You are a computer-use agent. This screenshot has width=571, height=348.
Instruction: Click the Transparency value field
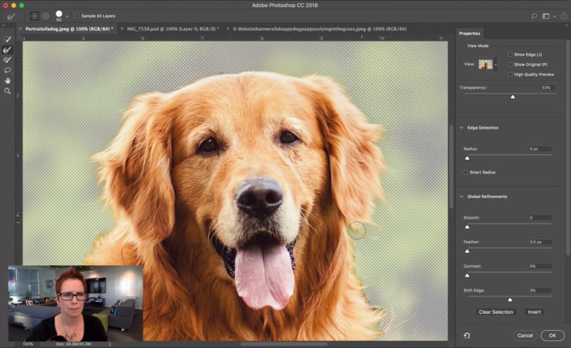547,87
